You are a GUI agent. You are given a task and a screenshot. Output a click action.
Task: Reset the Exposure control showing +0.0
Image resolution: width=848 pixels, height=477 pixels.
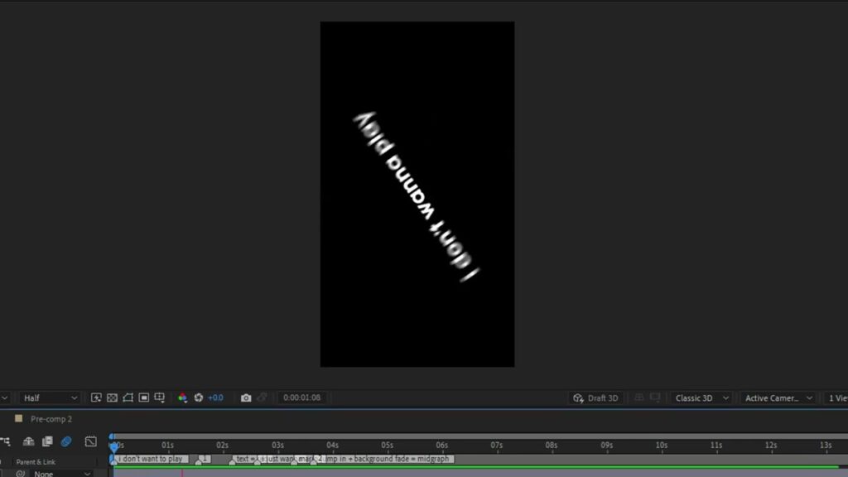coord(199,397)
